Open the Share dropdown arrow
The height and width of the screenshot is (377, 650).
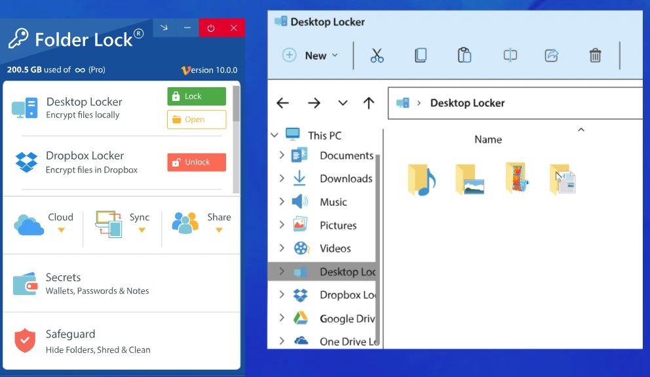tap(219, 230)
